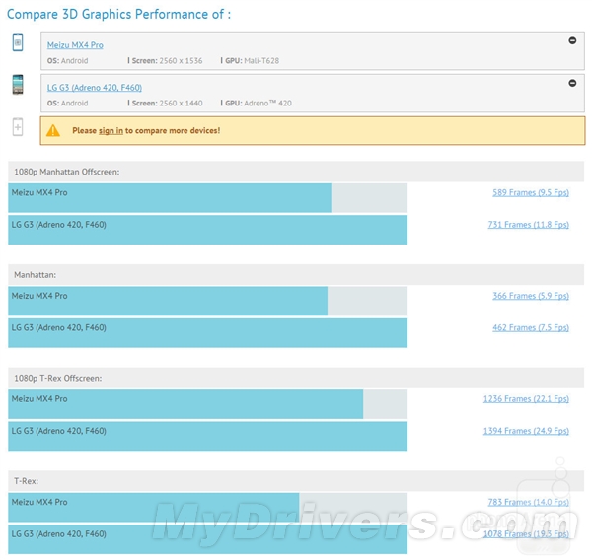Click the T-Rex section header

pos(296,481)
